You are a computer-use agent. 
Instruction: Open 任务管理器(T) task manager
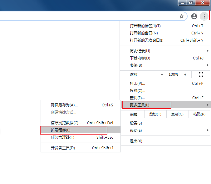pos(81,137)
